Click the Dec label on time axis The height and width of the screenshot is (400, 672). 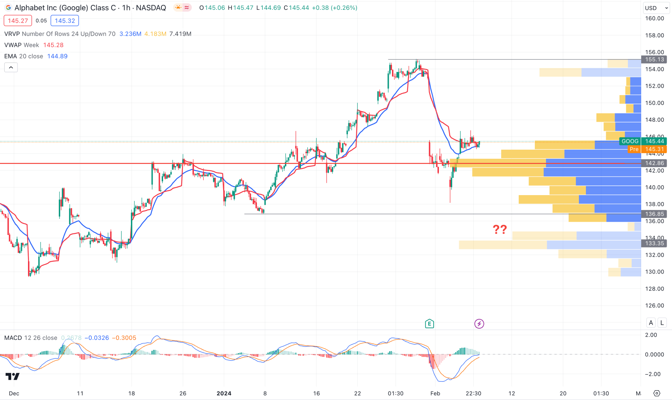pos(14,393)
